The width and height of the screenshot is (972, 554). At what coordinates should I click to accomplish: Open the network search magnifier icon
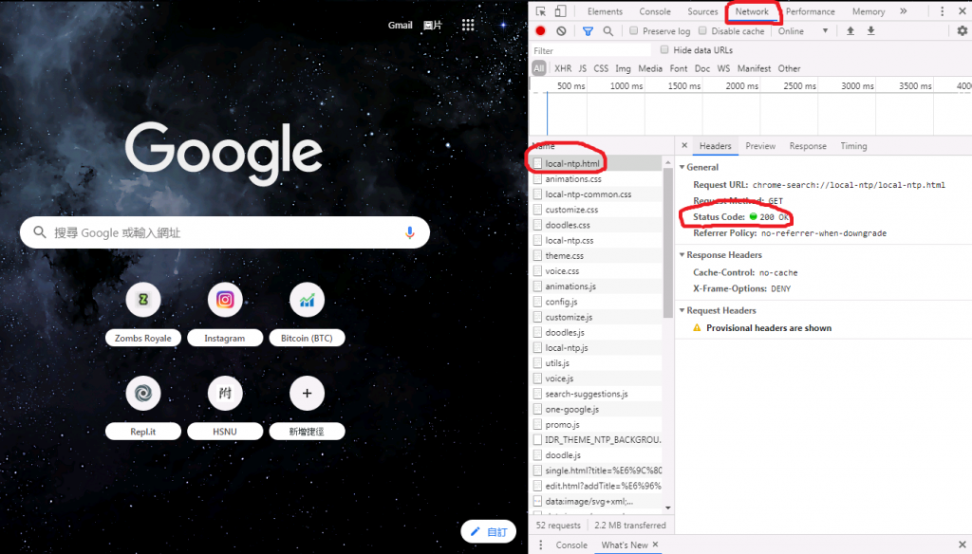608,31
